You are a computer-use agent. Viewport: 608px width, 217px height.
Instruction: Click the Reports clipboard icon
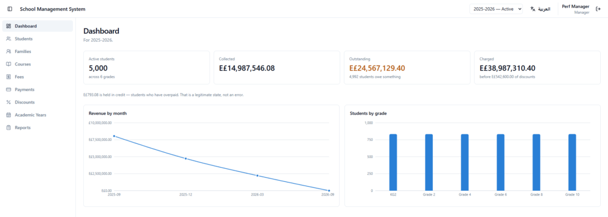tap(8, 127)
